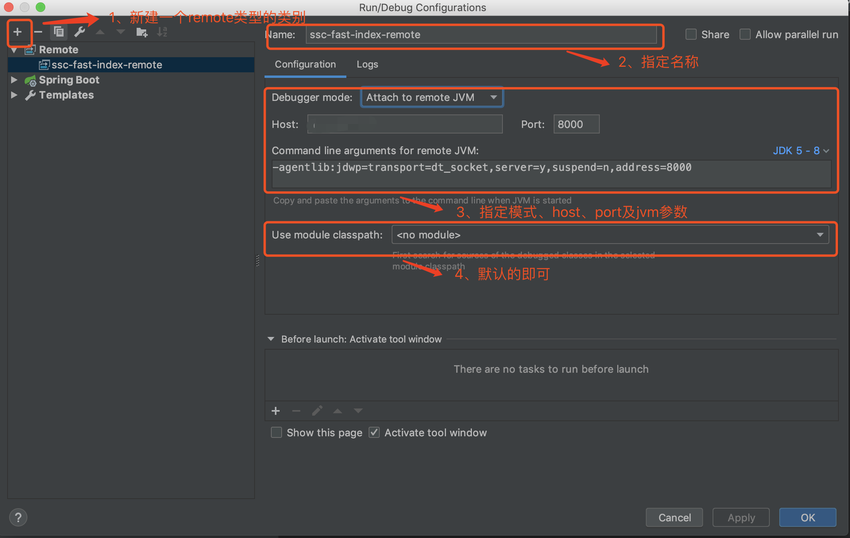The height and width of the screenshot is (538, 850).
Task: Check the Show this page option
Action: tap(276, 432)
